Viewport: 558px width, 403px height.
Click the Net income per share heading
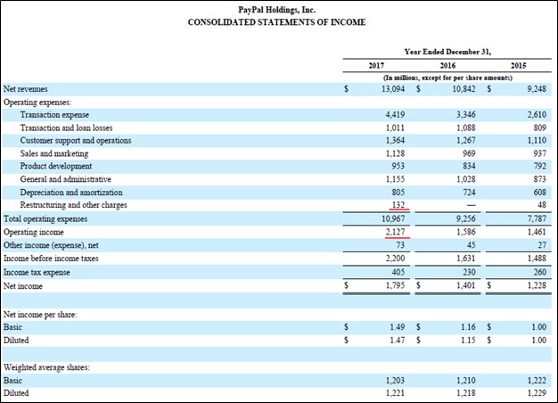pyautogui.click(x=41, y=315)
